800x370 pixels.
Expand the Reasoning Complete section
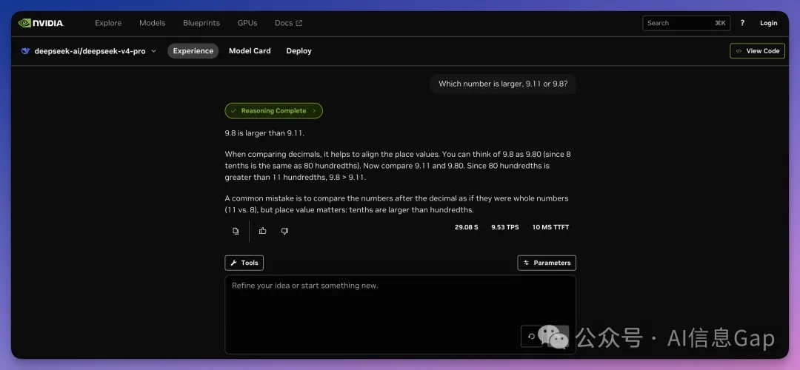click(x=273, y=110)
